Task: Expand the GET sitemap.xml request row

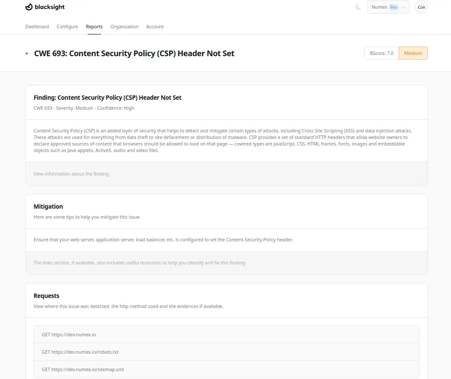Action: 226,369
